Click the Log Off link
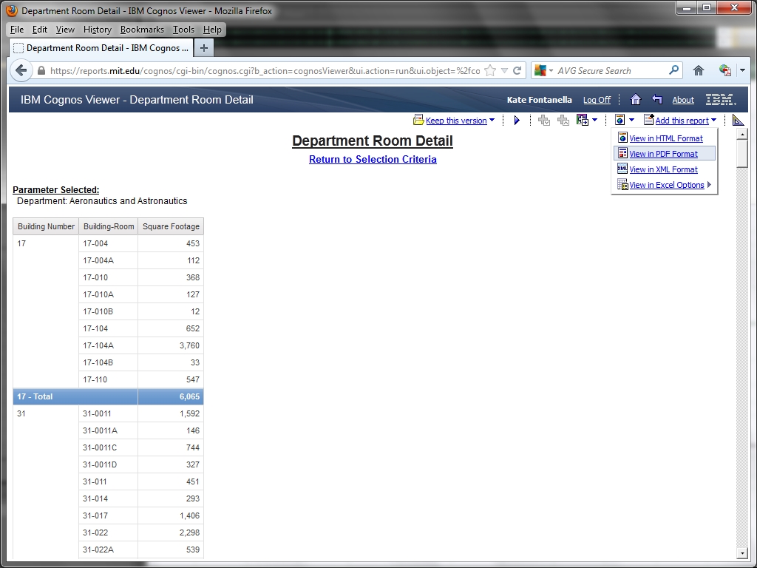Screen dimensions: 757x568 click(x=597, y=100)
